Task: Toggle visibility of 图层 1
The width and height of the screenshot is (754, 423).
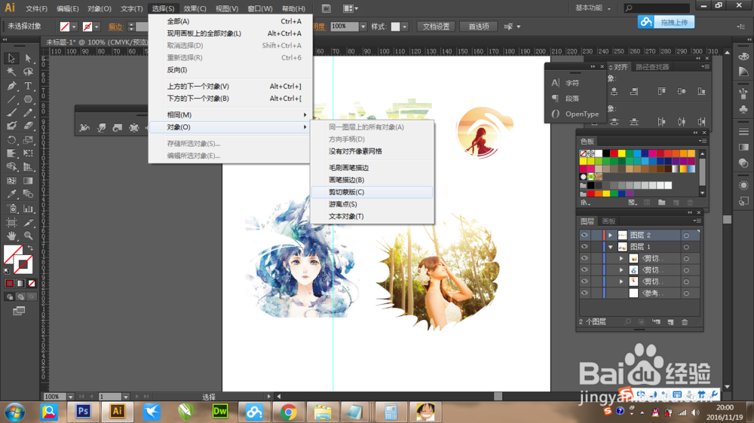Action: tap(584, 246)
